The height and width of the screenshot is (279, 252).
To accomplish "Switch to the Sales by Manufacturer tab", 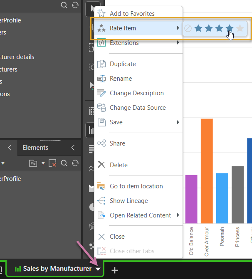I will tap(53, 269).
